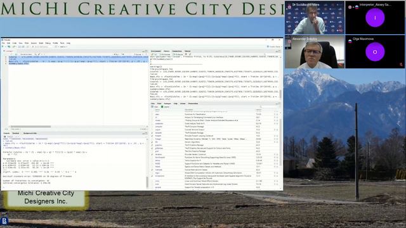Click the remove icon for the class package
Screen dimensions: 406x228
(x=277, y=114)
